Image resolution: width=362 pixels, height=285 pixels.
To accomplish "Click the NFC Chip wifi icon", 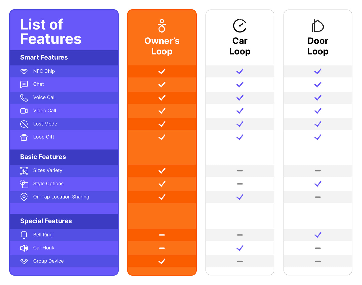I will [x=24, y=71].
